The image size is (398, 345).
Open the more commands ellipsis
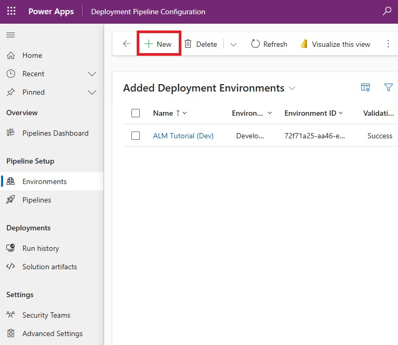coord(388,44)
